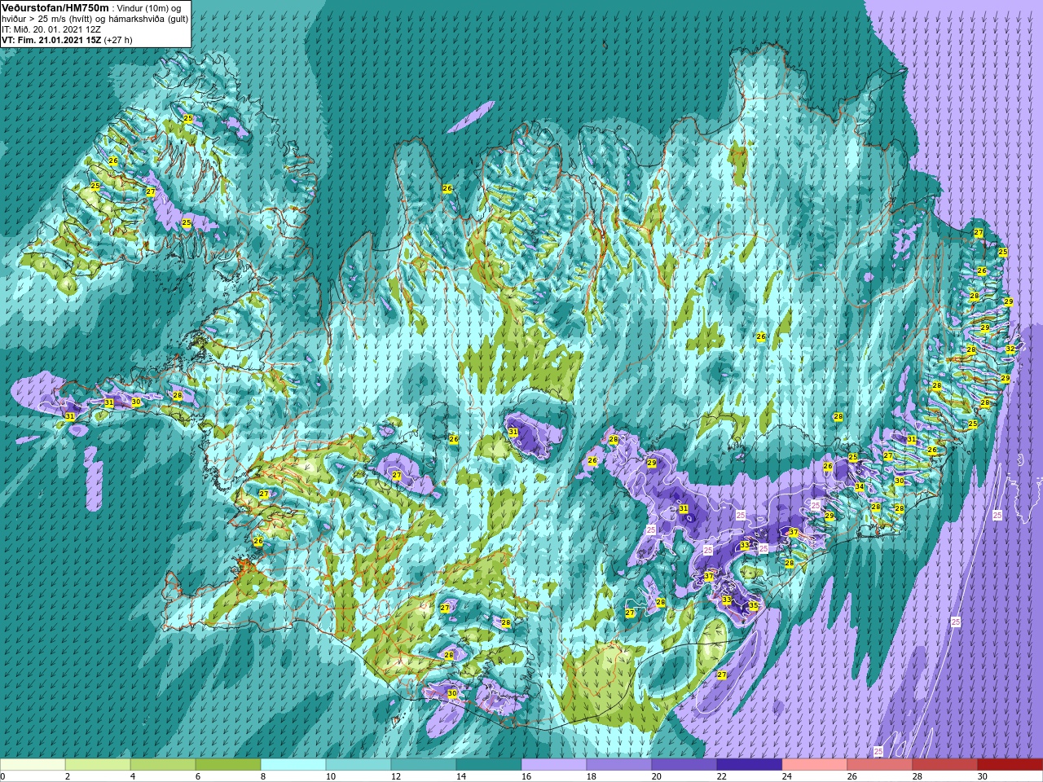Select the 2–4 m/s light green legend swatch

tap(98, 765)
